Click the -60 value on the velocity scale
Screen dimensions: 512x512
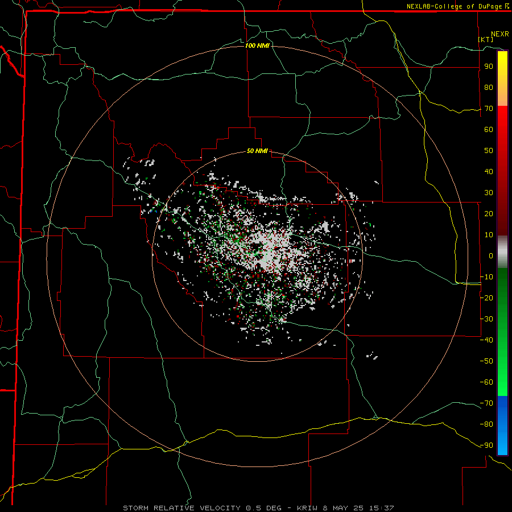point(486,382)
